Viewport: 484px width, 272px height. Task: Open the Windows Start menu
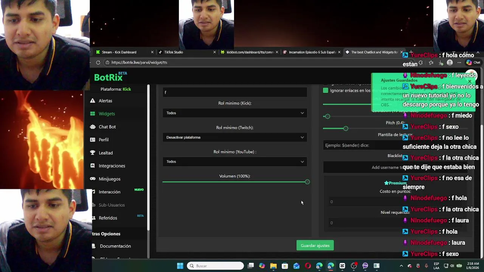coord(180,266)
